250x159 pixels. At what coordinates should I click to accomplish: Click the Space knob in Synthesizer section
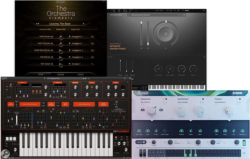point(200,131)
